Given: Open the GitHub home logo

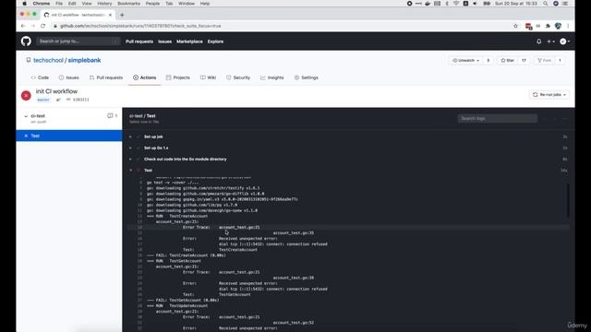Looking at the screenshot, I should pos(26,41).
